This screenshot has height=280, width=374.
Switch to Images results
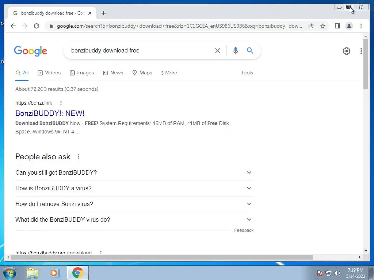tap(82, 73)
